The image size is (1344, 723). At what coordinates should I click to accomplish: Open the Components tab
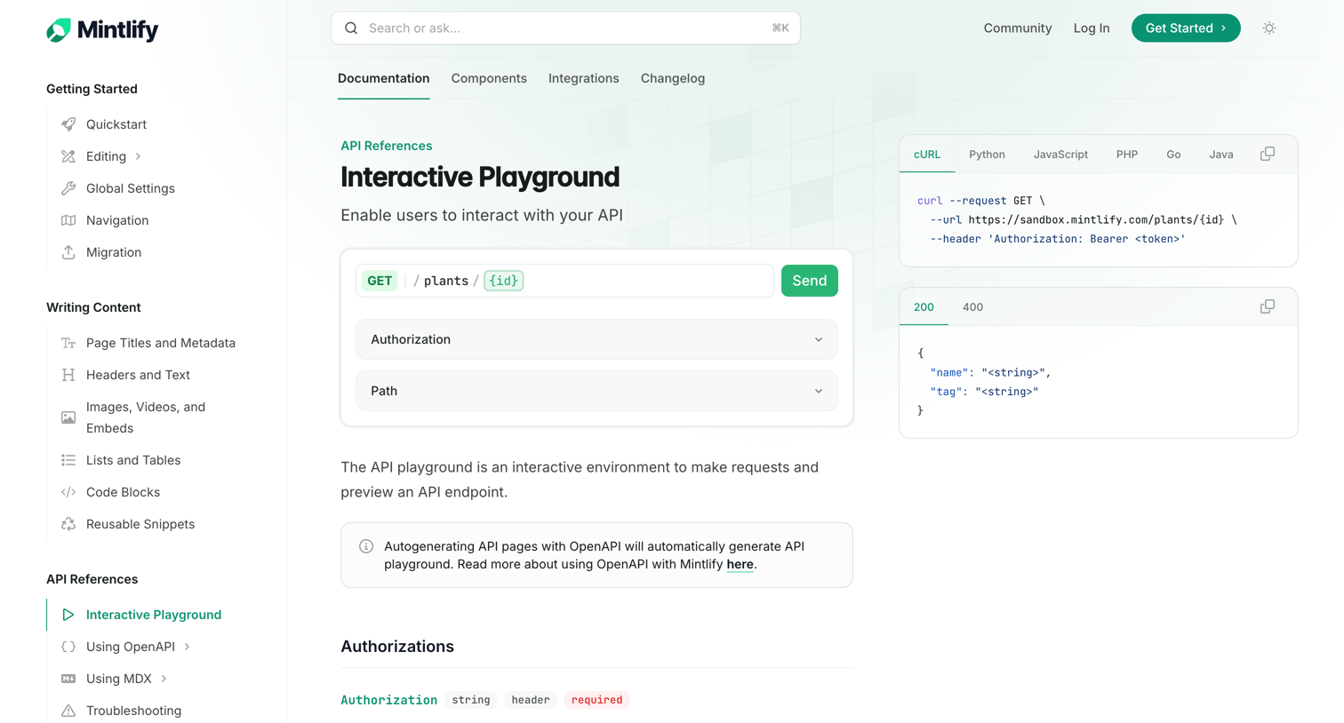tap(489, 78)
